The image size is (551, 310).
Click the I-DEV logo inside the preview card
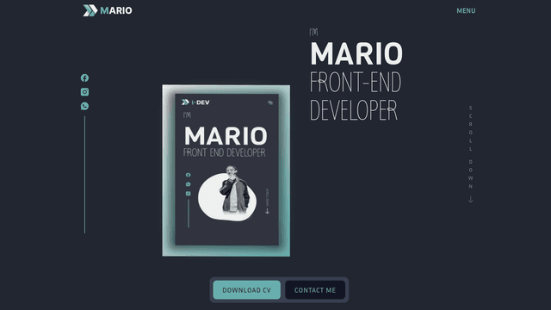click(195, 102)
